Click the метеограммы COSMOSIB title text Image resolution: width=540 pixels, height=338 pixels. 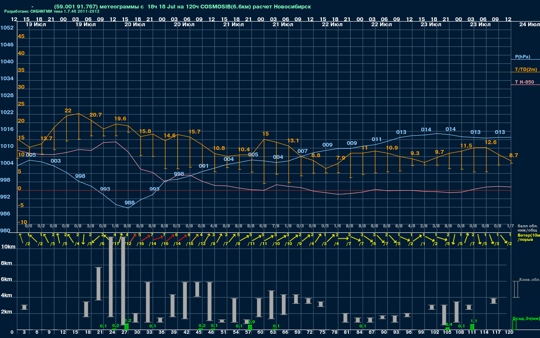(183, 7)
